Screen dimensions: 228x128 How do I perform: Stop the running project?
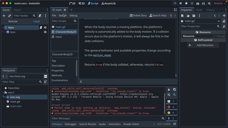[x=186, y=3]
